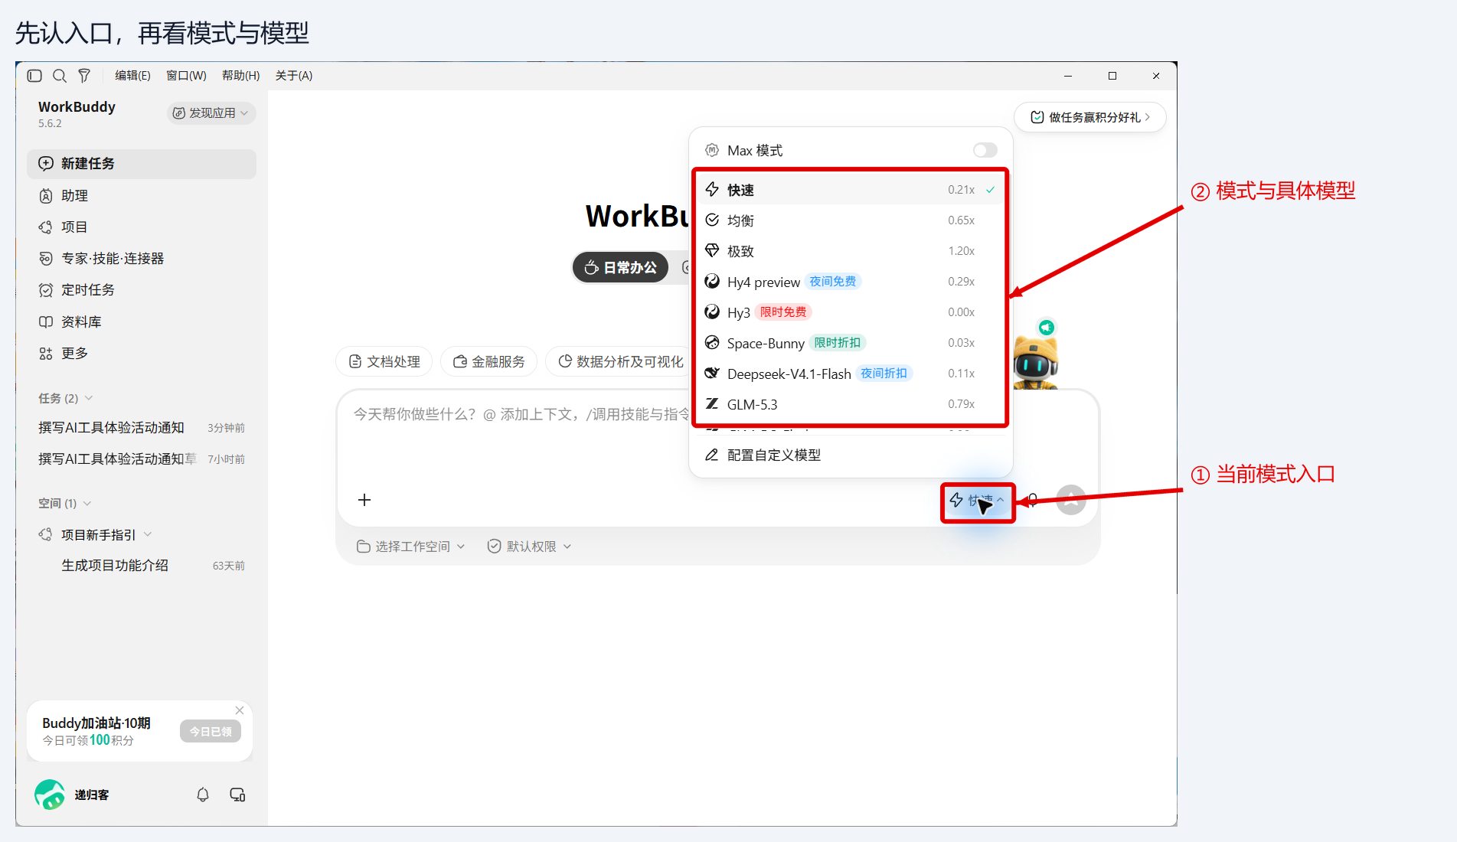Viewport: 1457px width, 842px height.
Task: Open the 默认权限 dropdown
Action: 530,547
